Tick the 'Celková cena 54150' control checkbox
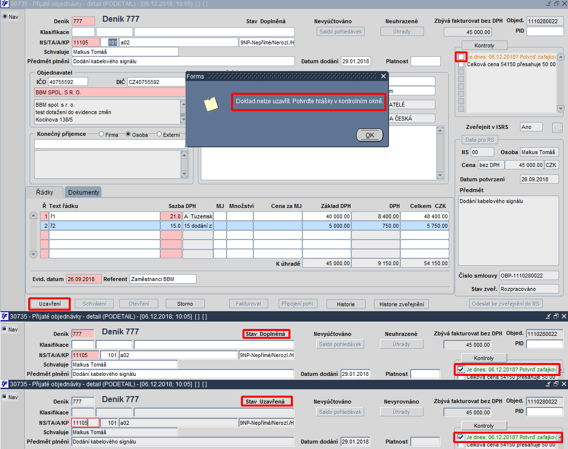 point(461,64)
